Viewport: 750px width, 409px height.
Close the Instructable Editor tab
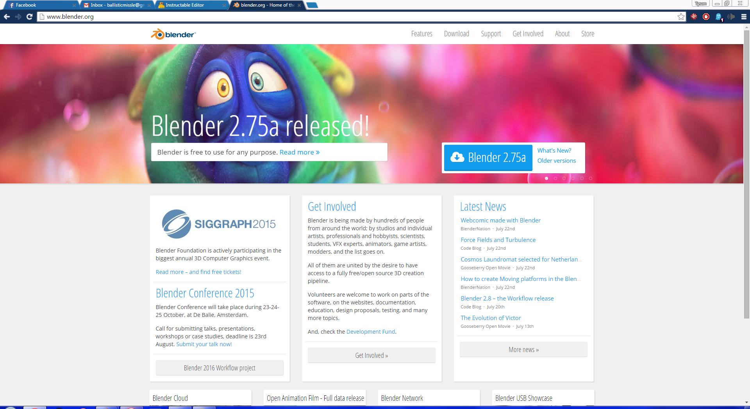[224, 5]
